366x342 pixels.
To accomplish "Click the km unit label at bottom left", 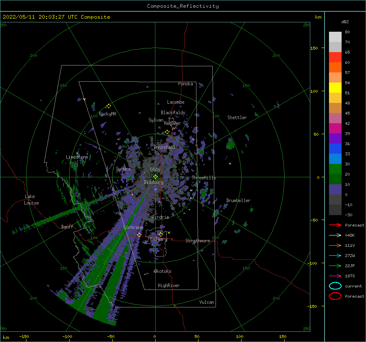I will pyautogui.click(x=6, y=338).
